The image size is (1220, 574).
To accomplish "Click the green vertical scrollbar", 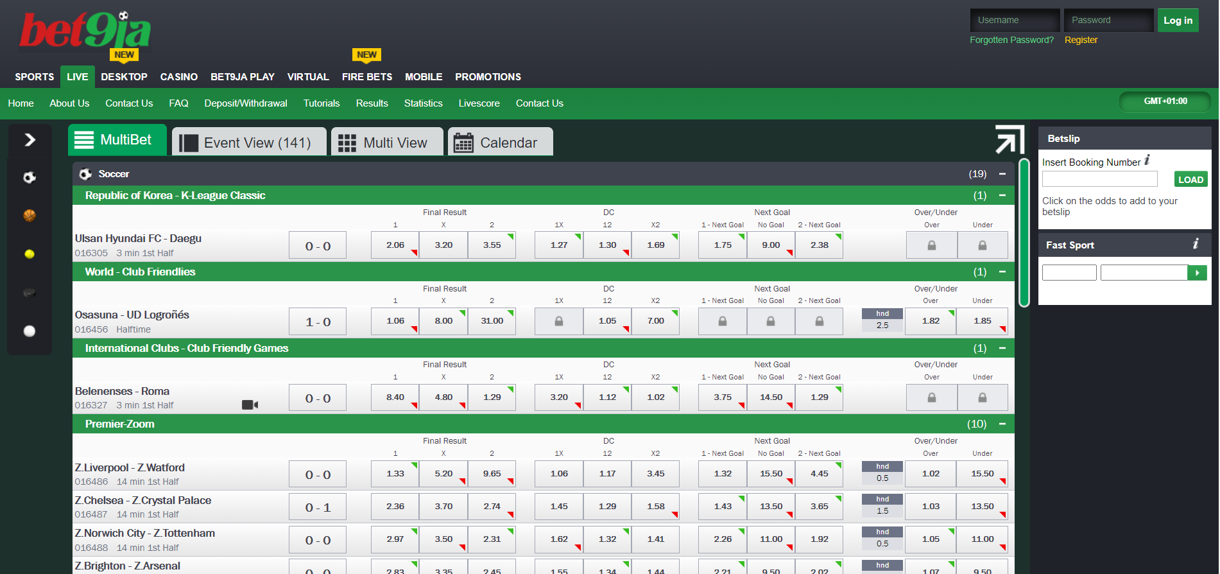I will pyautogui.click(x=1024, y=232).
